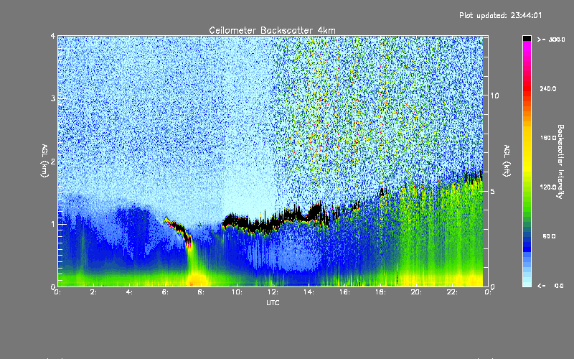Click the '180.0' colorbar tick value
The height and width of the screenshot is (359, 574).
tap(548, 138)
